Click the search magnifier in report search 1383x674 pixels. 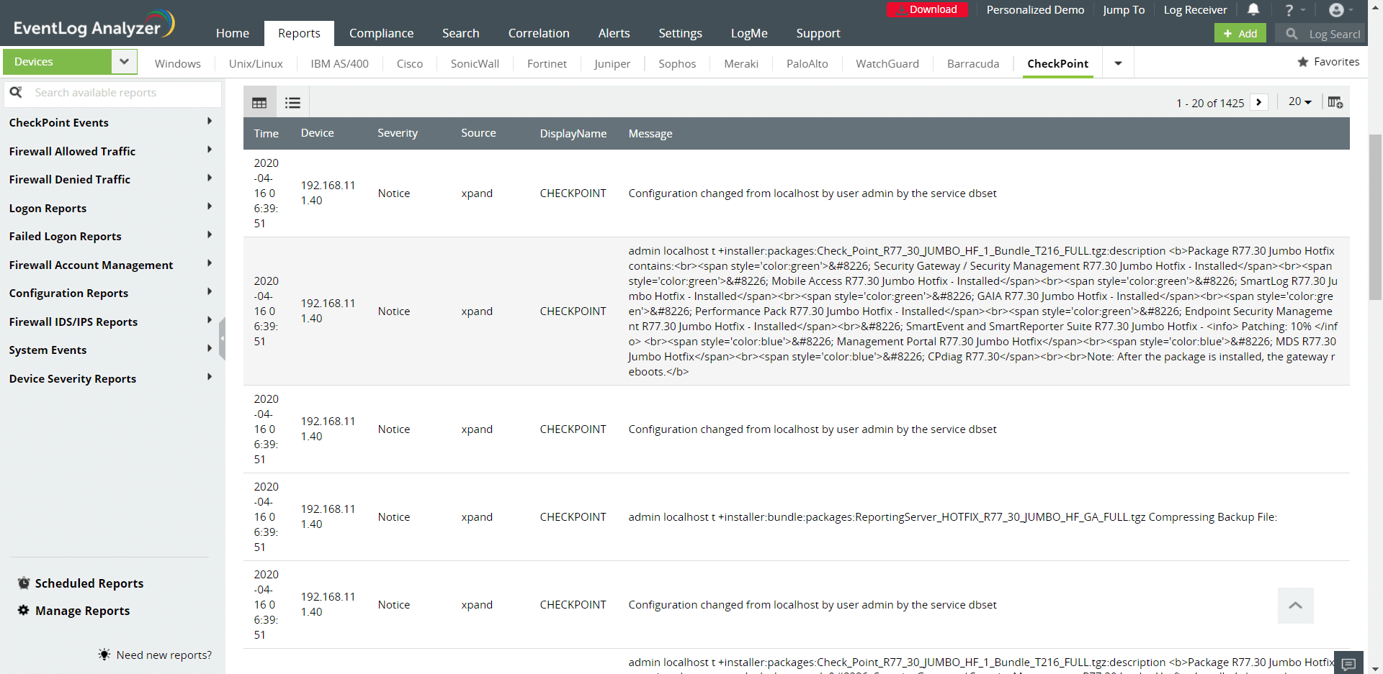coord(16,92)
